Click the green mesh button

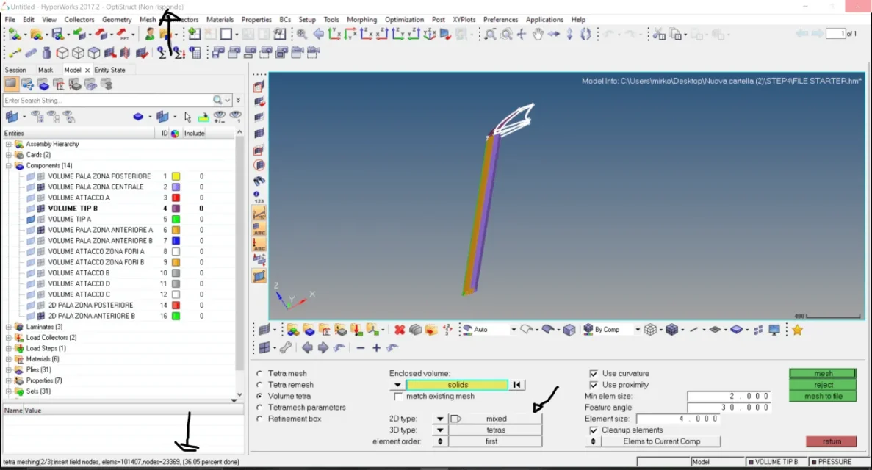pyautogui.click(x=823, y=373)
